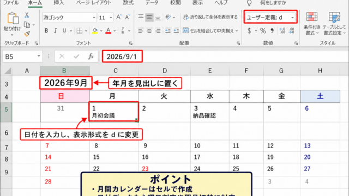Click the accounting currency $ icon
This screenshot has width=349, height=196.
tap(249, 30)
